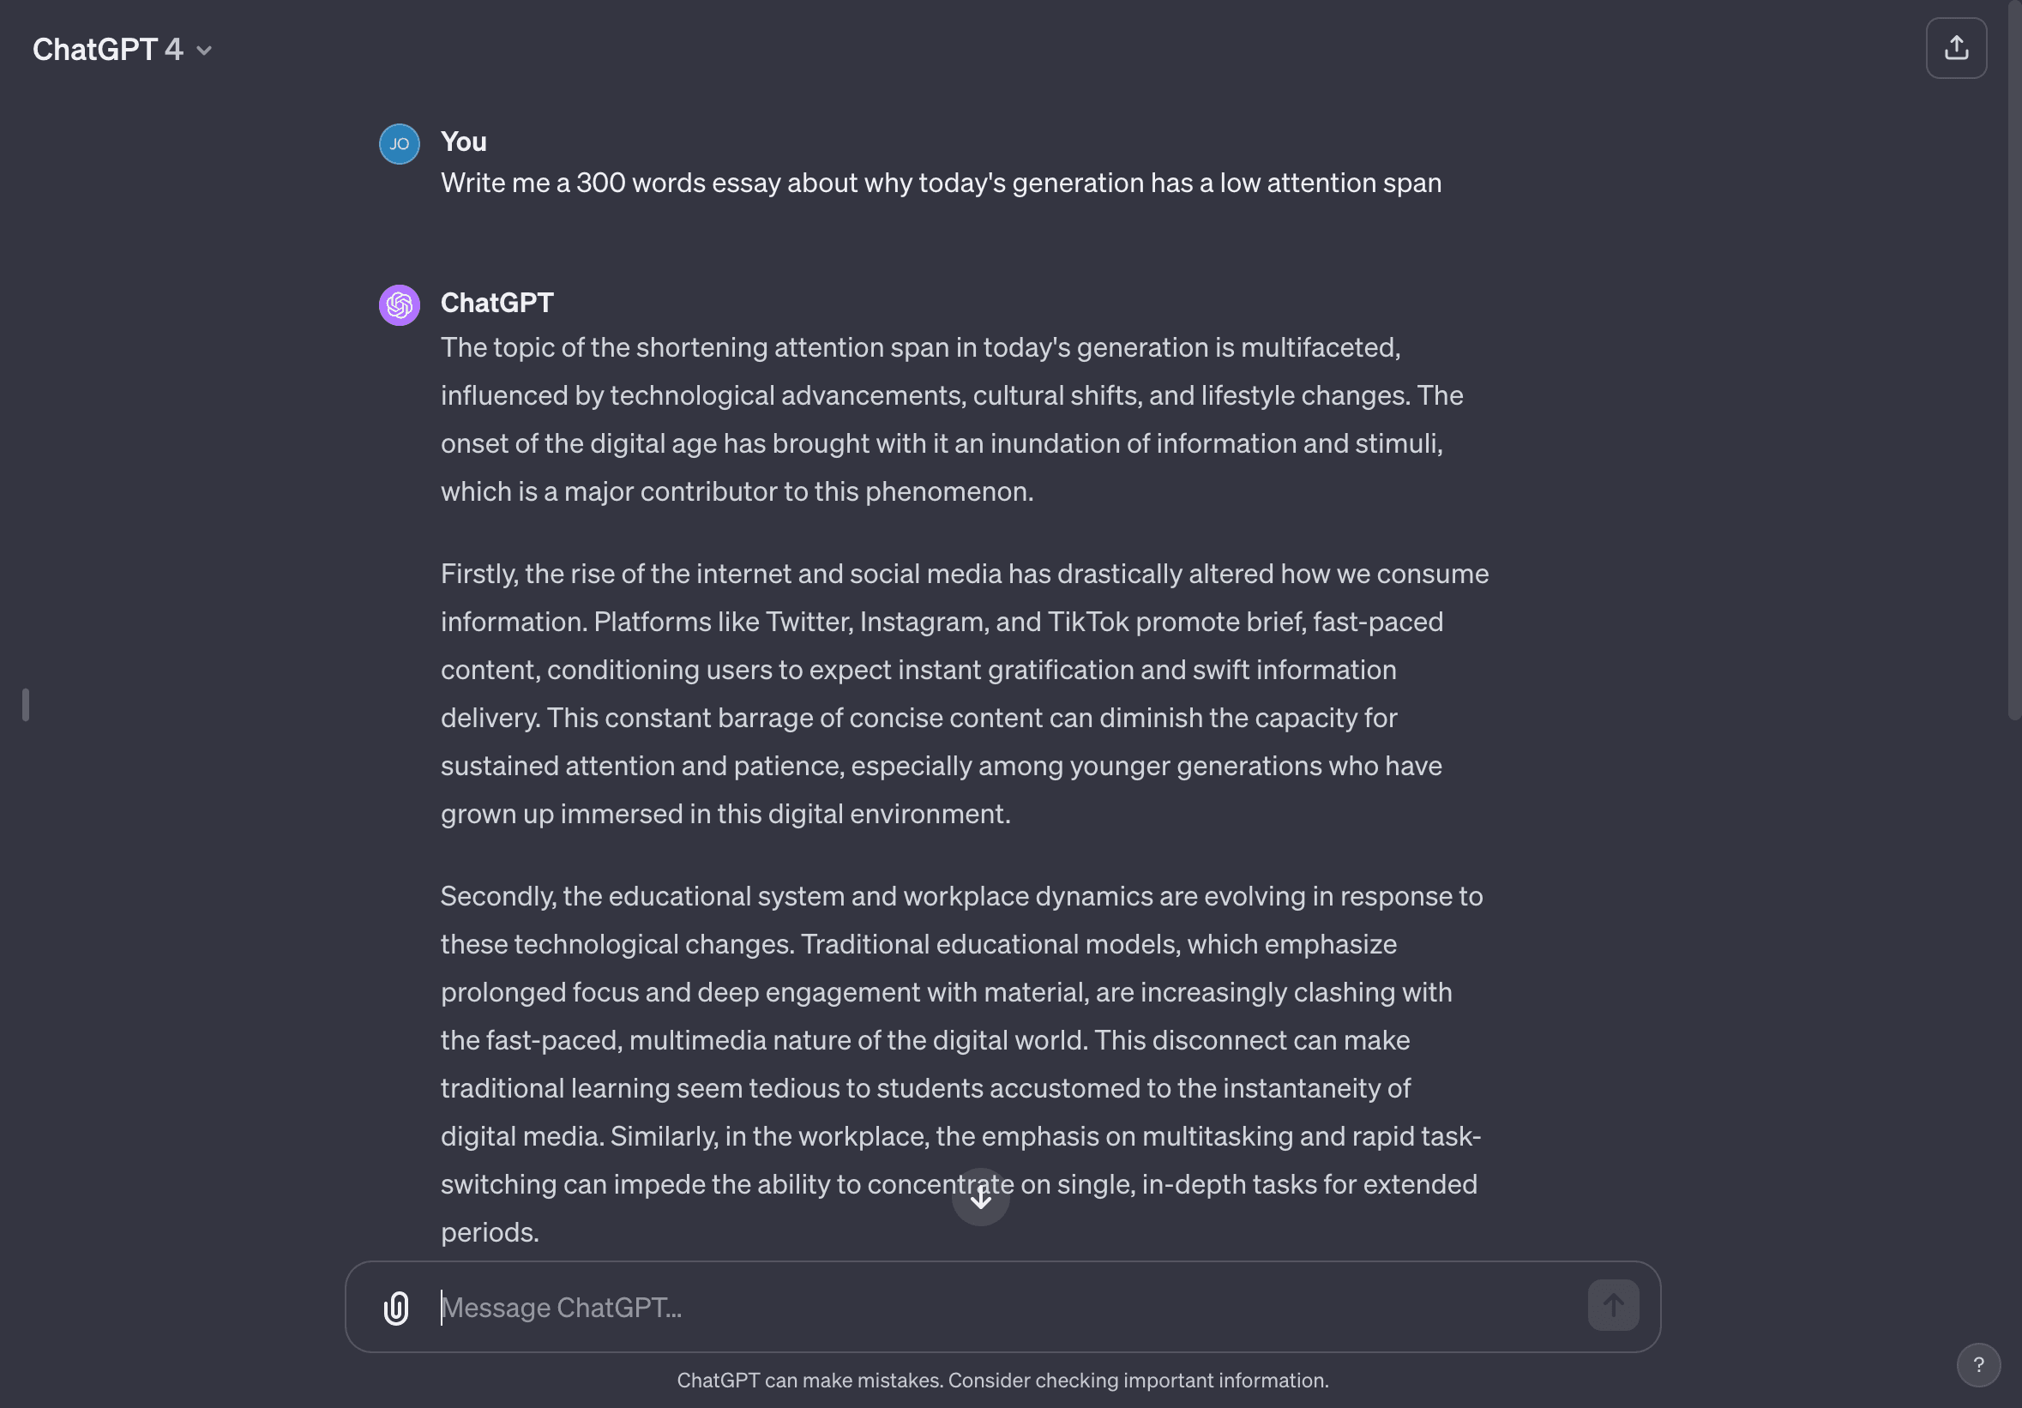Focus the Message ChatGPT input field

1004,1308
